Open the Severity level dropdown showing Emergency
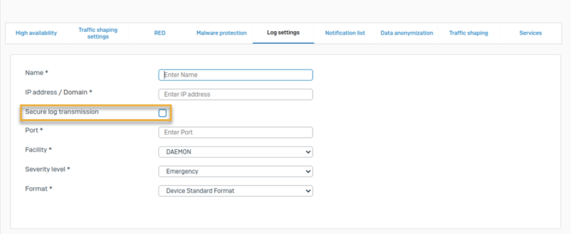 click(235, 171)
